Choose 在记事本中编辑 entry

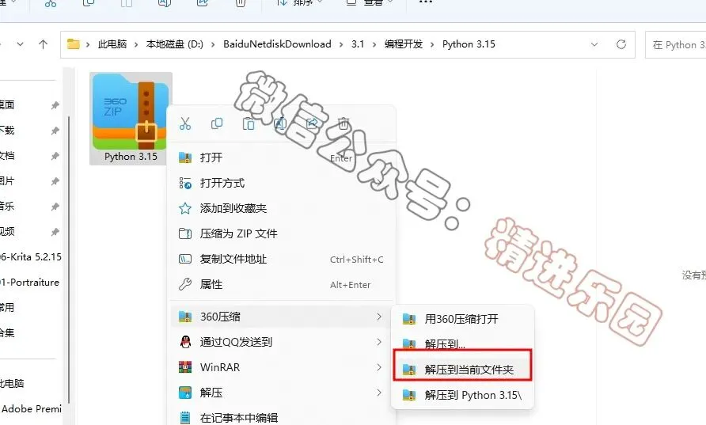[282, 417]
